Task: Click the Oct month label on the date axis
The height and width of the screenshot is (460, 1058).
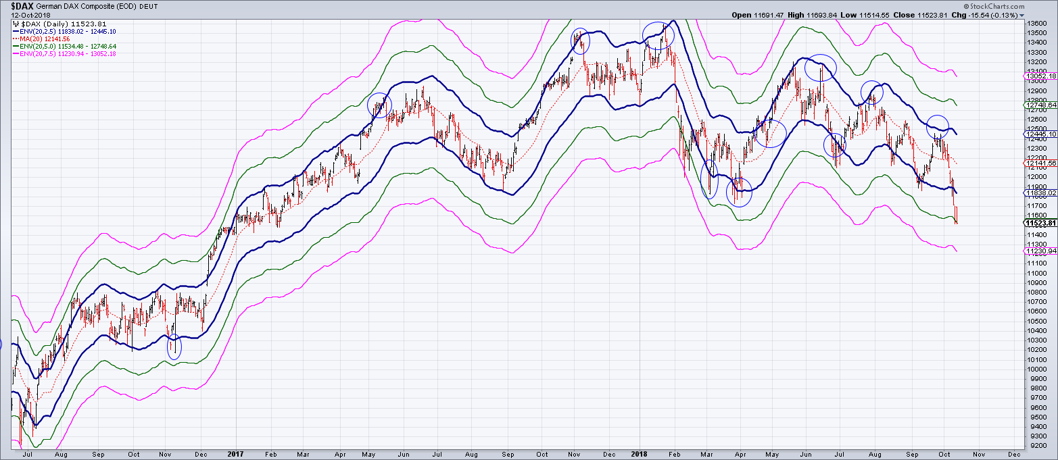Action: click(x=944, y=455)
